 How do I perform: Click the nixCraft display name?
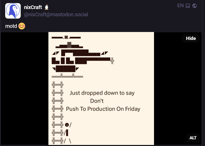tap(33, 7)
